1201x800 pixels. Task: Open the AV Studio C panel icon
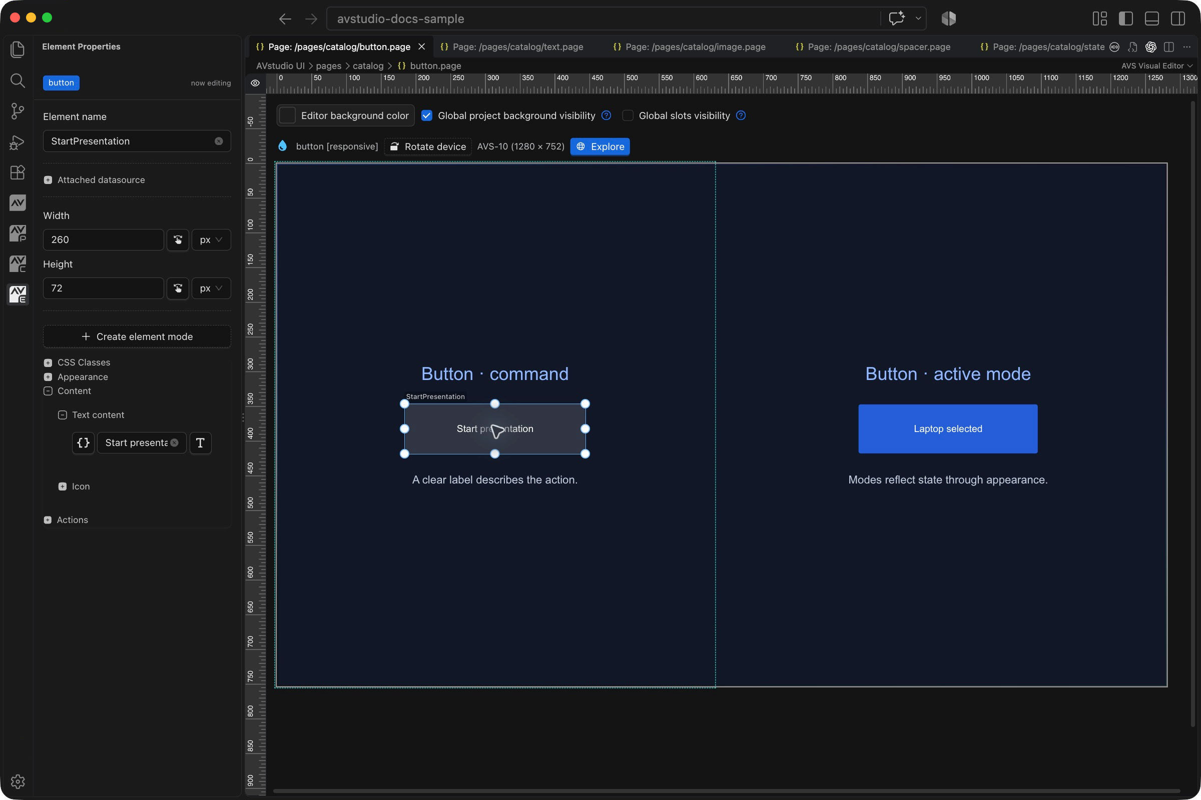18,264
